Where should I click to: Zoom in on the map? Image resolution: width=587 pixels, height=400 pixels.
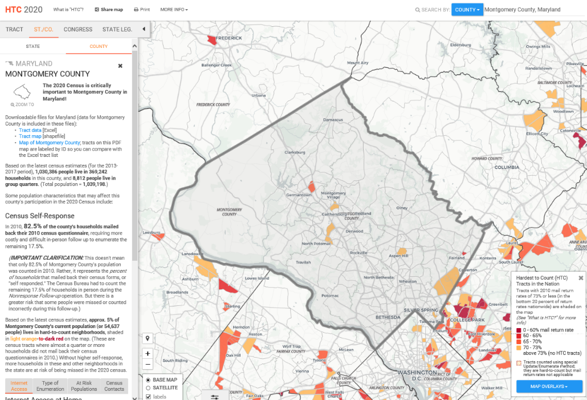(148, 353)
